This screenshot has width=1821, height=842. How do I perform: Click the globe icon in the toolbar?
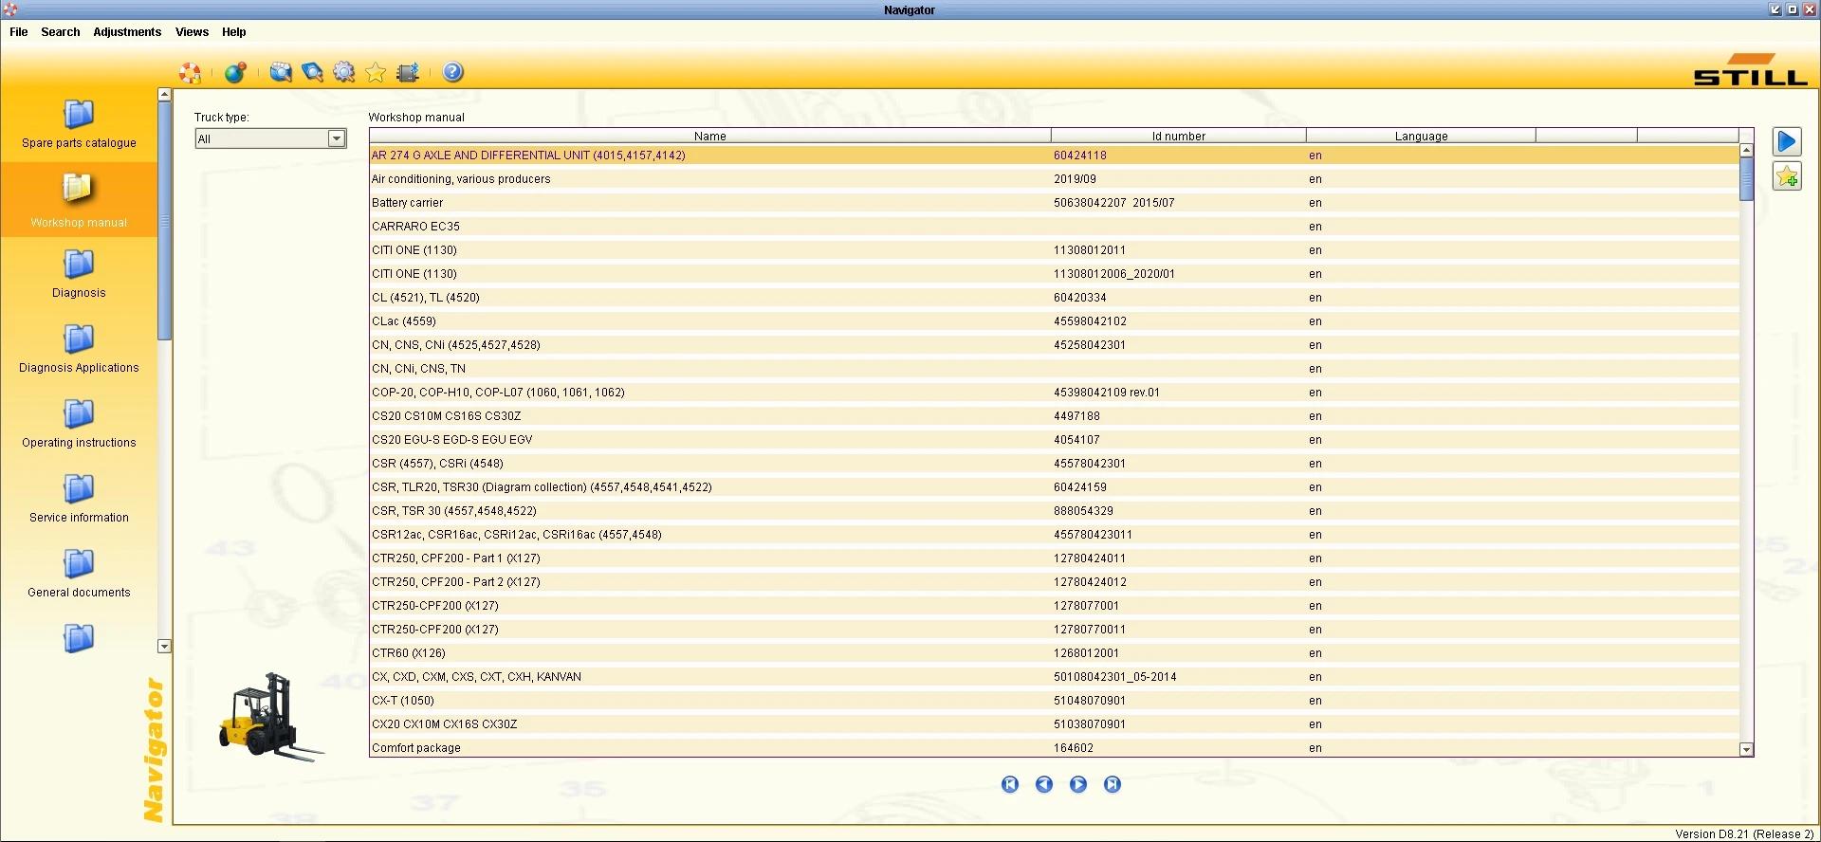click(234, 73)
